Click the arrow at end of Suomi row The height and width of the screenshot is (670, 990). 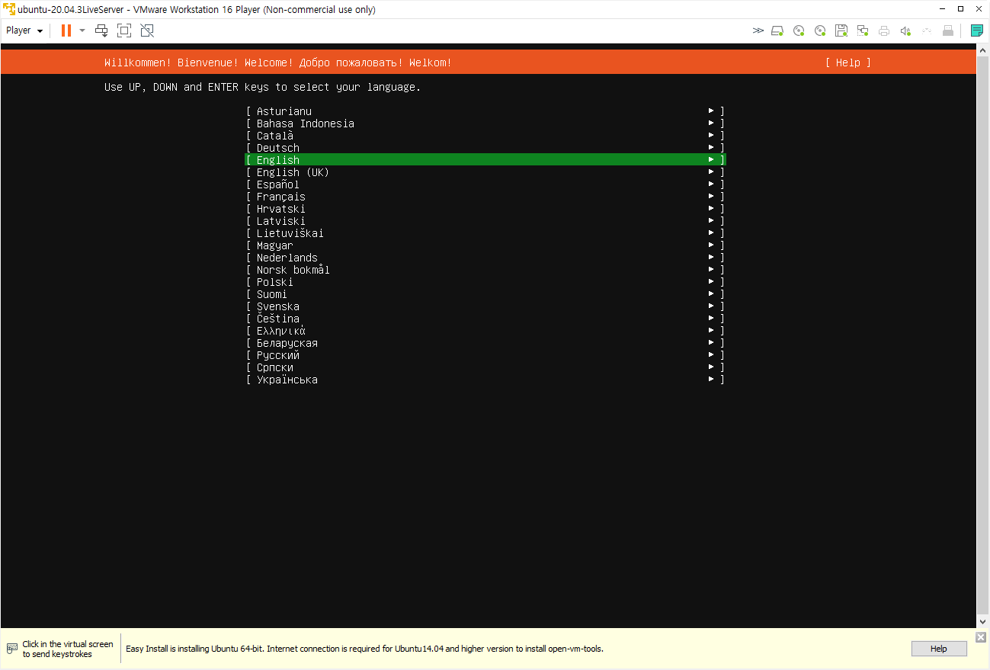coord(711,294)
